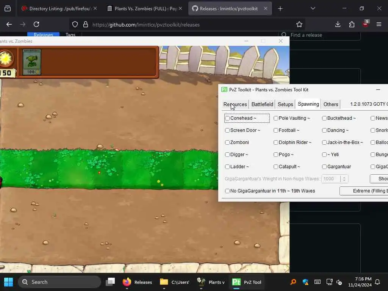The width and height of the screenshot is (388, 291).
Task: Open Windows Security tray icon
Action: (x=305, y=282)
